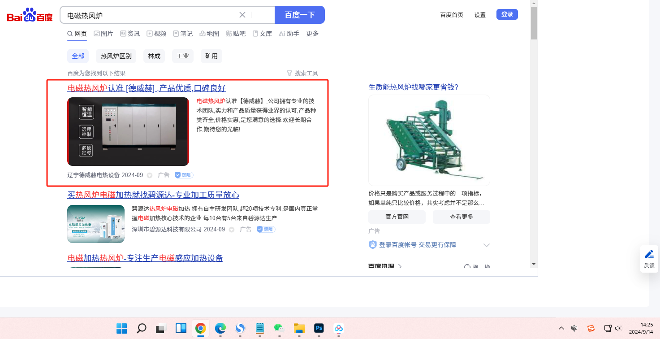
Task: Open the Windows Start menu
Action: coord(121,328)
